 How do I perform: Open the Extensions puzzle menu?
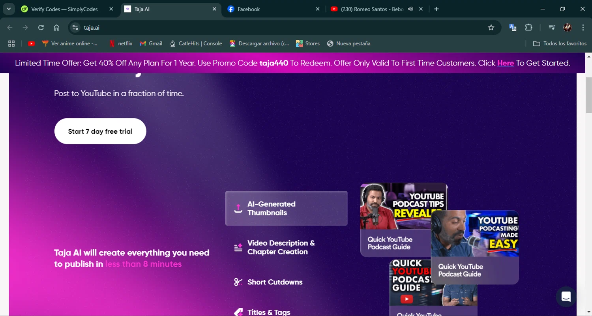click(528, 28)
